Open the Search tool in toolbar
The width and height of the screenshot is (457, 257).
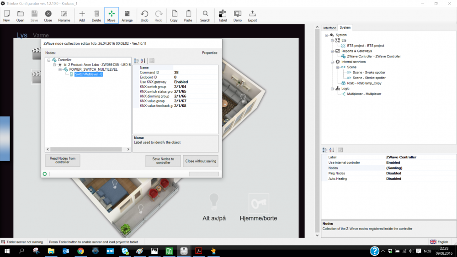point(205,16)
